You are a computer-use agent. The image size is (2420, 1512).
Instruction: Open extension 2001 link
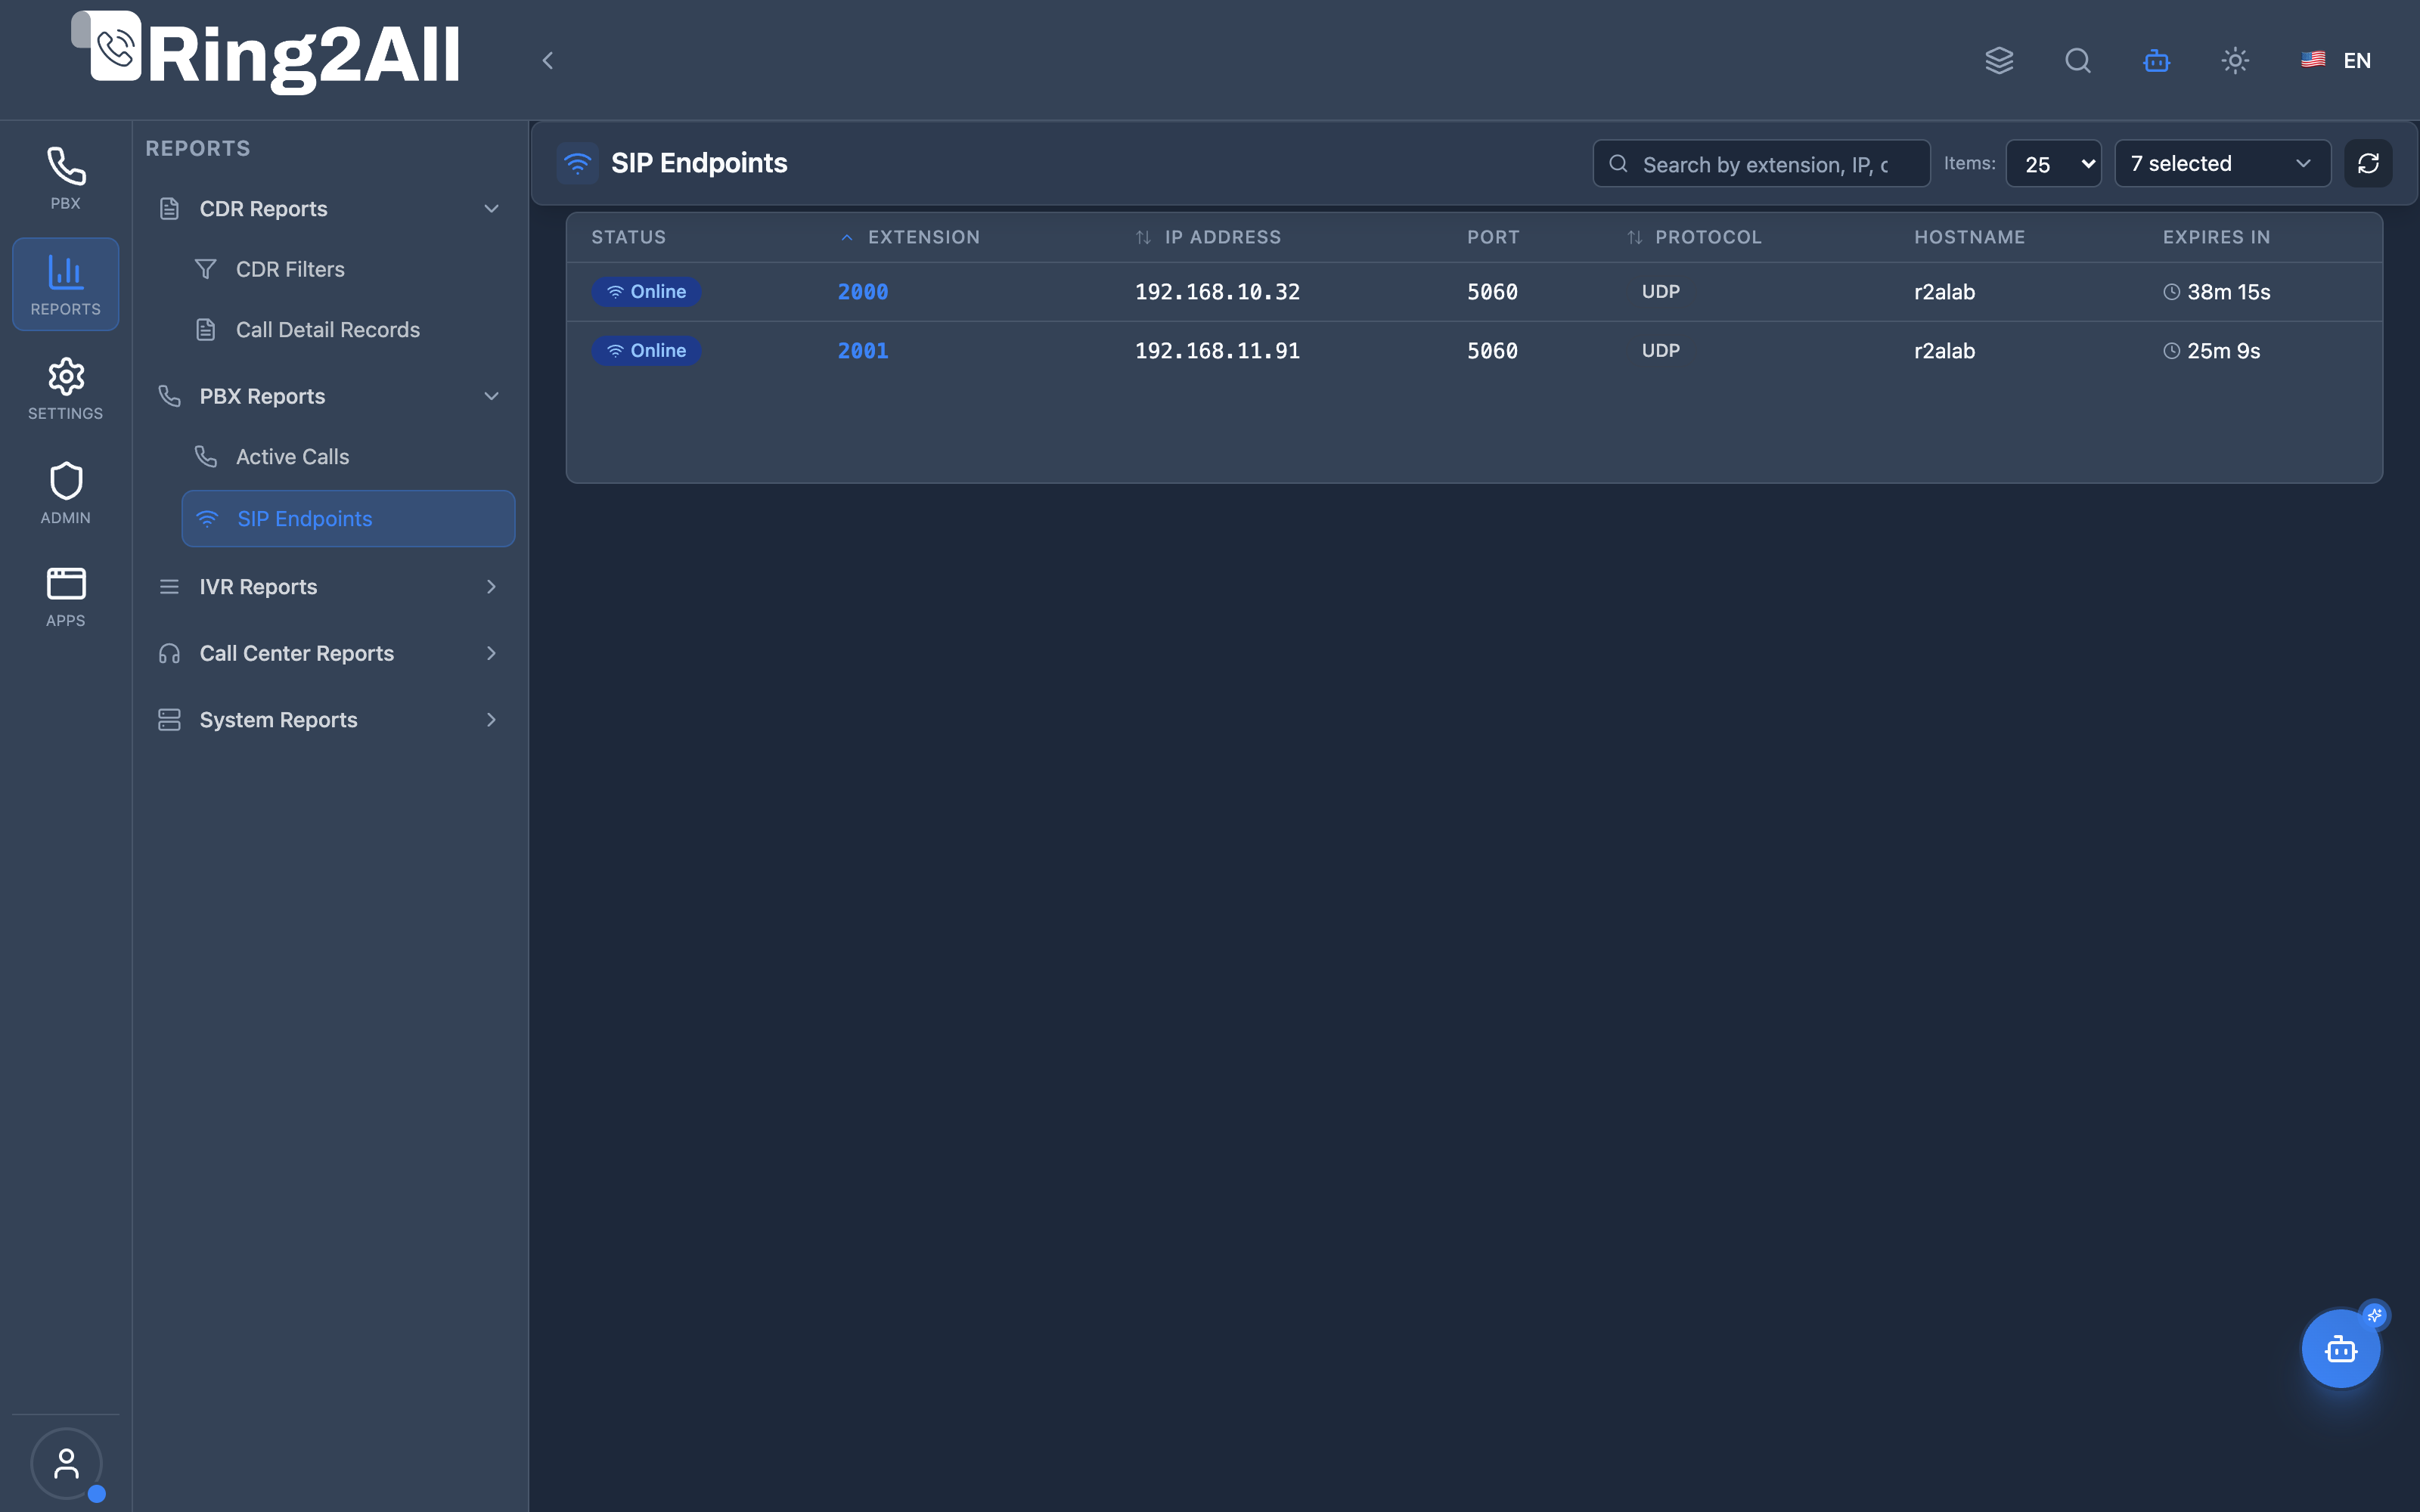[x=863, y=351]
